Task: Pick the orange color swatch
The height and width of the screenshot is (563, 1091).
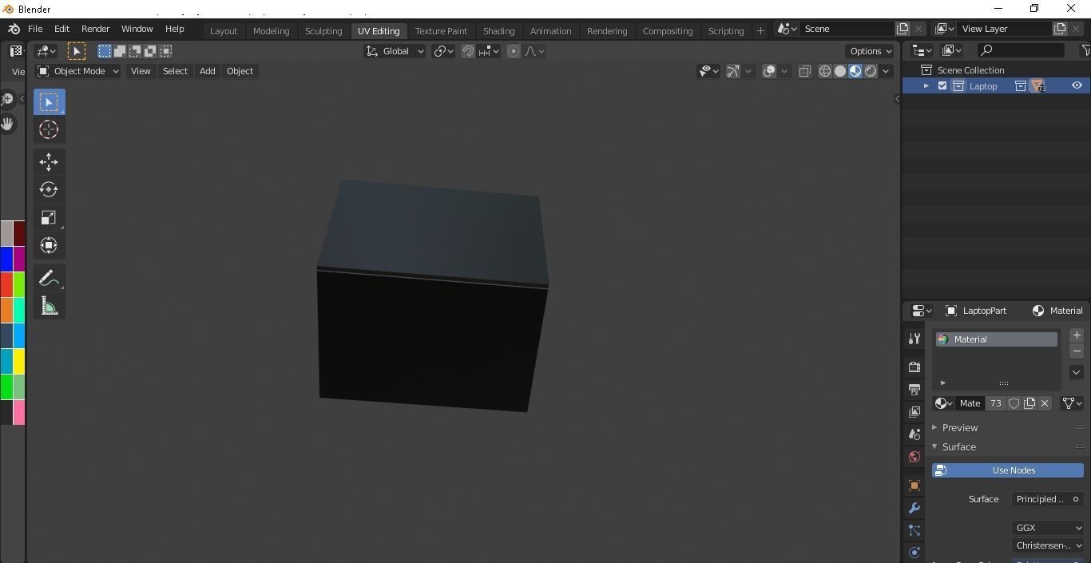Action: [6, 310]
